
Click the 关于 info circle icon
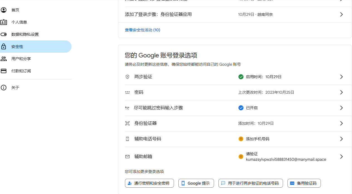[x=4, y=88]
